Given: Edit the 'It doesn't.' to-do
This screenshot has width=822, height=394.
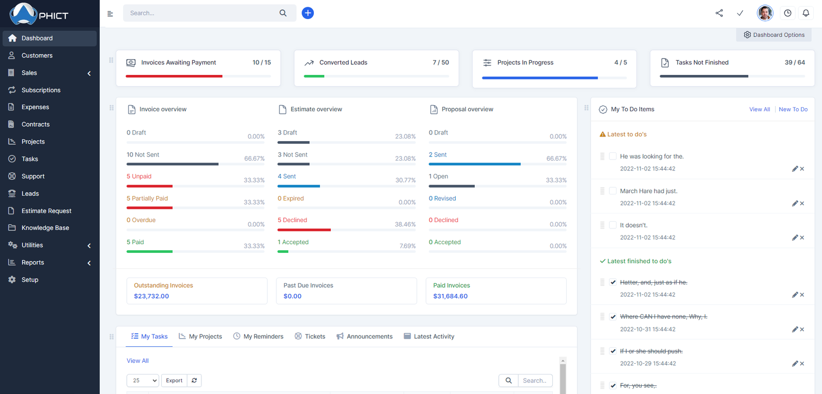Looking at the screenshot, I should point(795,238).
